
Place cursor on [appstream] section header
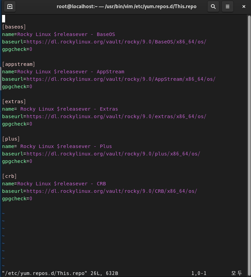(19, 64)
